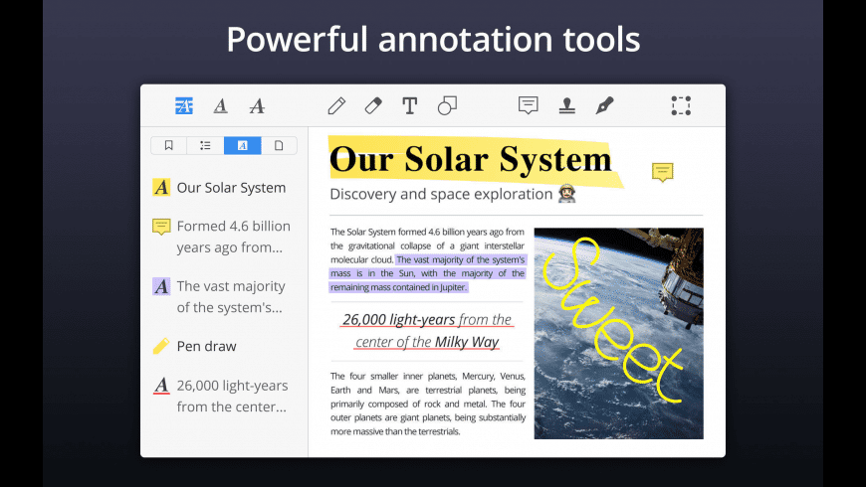Screen dimensions: 866x487
Task: Choose the Signature pen tool
Action: (x=605, y=105)
